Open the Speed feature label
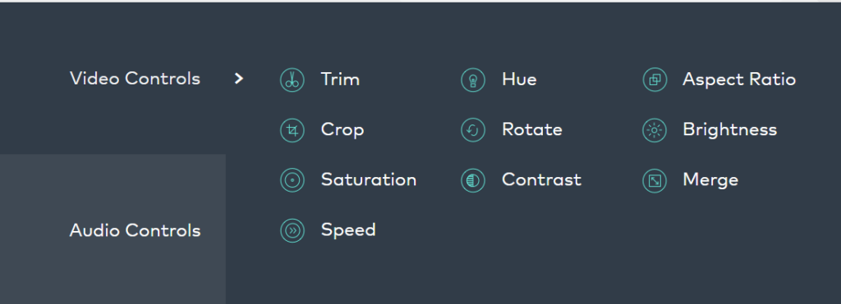The image size is (841, 304). (x=348, y=230)
